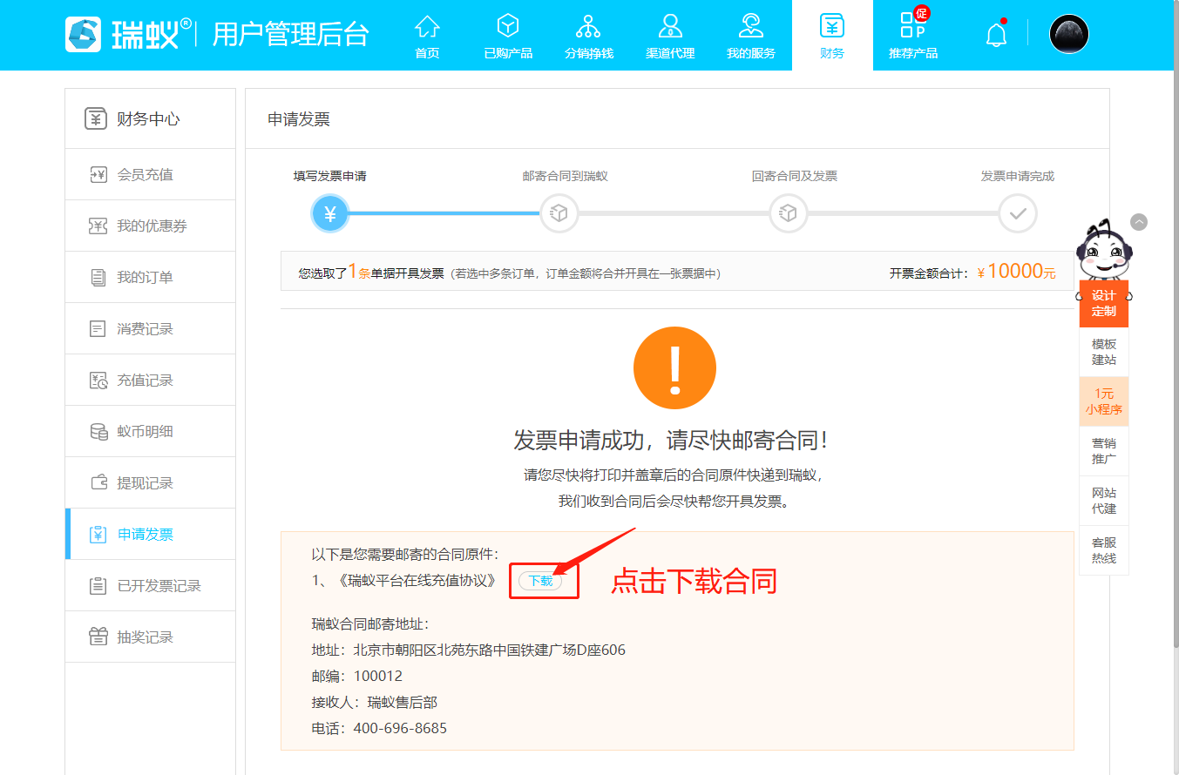
Task: Select 我的优惠券 in the sidebar
Action: (151, 226)
